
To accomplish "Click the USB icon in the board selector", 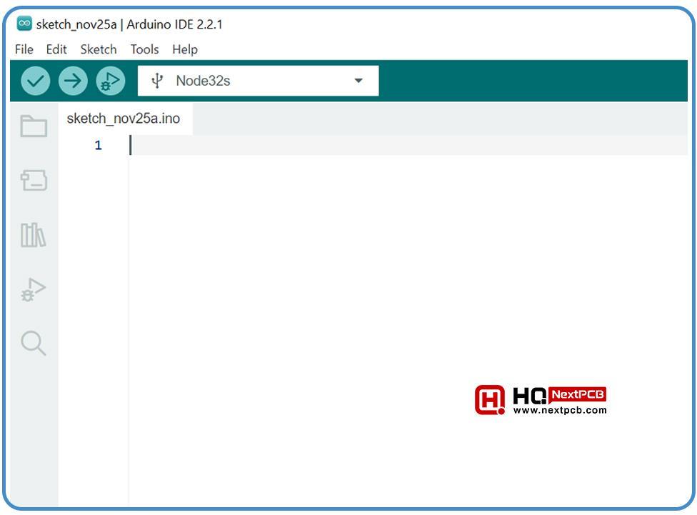I will pos(157,81).
